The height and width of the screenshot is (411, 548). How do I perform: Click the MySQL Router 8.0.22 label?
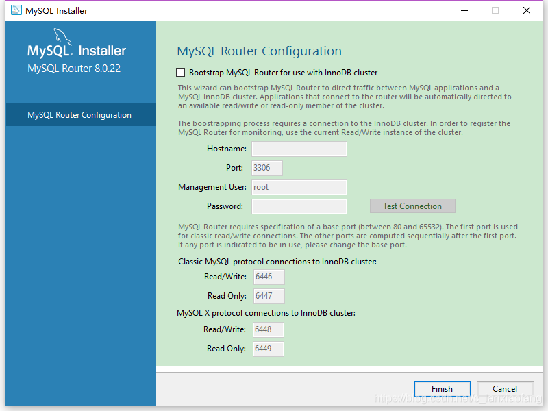tap(74, 68)
